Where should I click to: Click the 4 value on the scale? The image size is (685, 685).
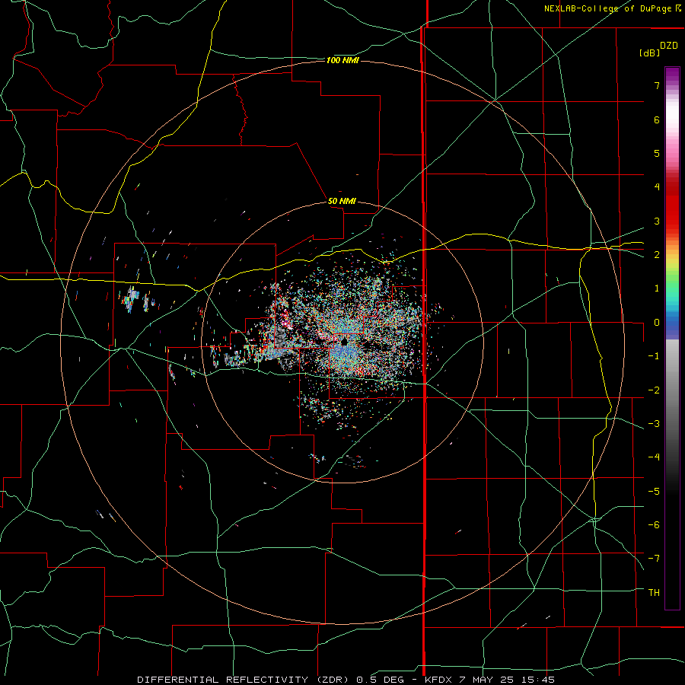(x=657, y=187)
